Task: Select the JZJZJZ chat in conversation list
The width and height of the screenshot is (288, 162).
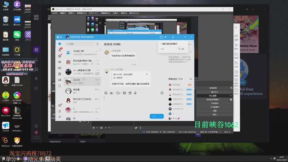Action: tap(82, 81)
